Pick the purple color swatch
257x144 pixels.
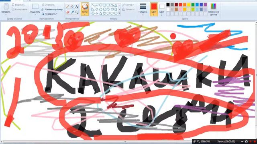point(205,5)
